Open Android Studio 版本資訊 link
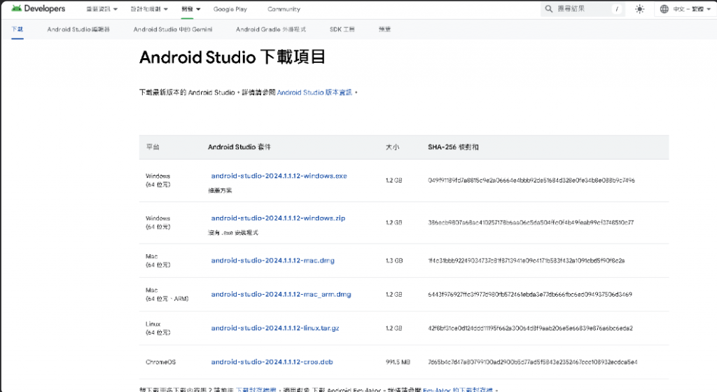The width and height of the screenshot is (717, 392). click(x=314, y=92)
